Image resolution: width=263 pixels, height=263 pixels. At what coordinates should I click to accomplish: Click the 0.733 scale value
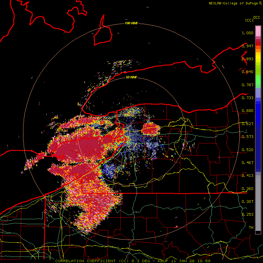click(248, 98)
